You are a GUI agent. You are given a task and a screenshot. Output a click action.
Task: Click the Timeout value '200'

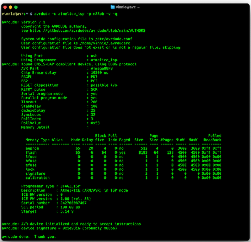tap(94, 102)
